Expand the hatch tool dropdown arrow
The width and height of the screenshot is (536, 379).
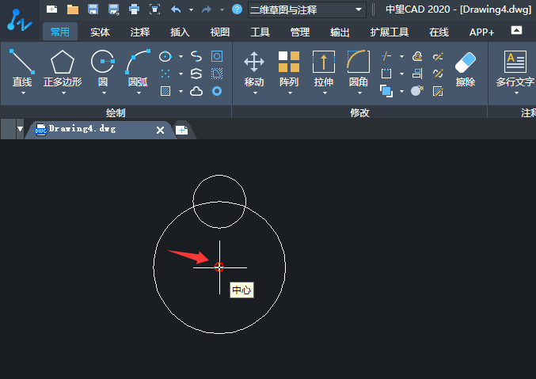click(x=181, y=92)
